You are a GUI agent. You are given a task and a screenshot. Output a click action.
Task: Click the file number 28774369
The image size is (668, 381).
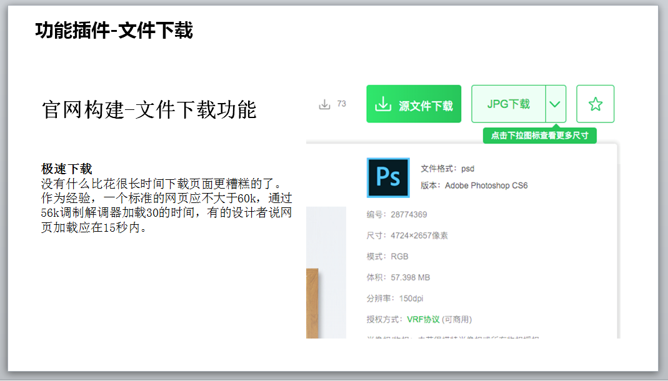[x=409, y=215]
